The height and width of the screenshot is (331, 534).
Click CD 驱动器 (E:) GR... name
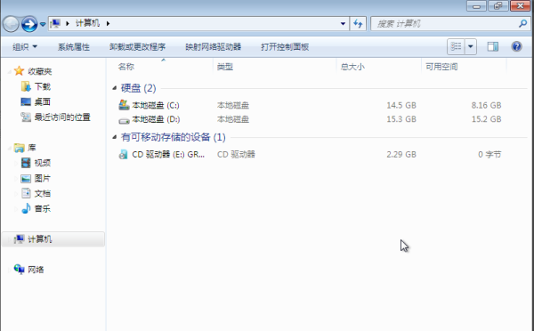pos(168,154)
